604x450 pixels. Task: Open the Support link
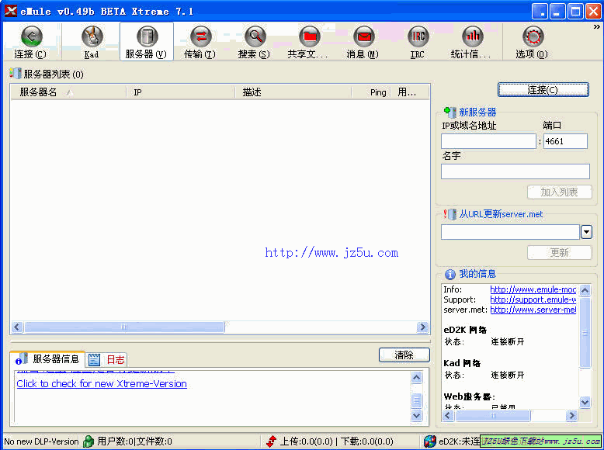tap(533, 299)
